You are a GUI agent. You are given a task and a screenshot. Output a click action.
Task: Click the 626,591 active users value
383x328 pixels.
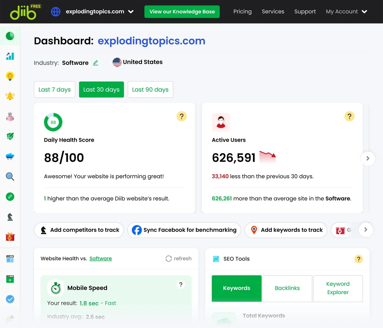coord(234,158)
